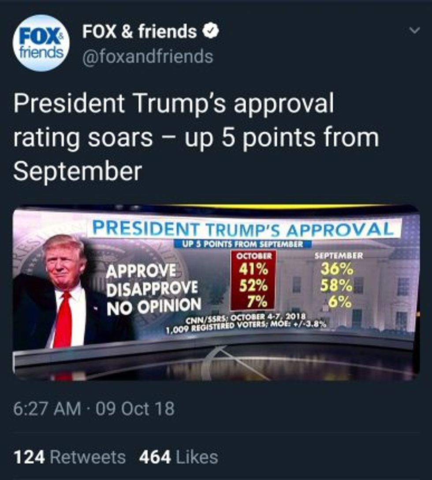
Task: View the 124 Retweets list
Action: (70, 457)
